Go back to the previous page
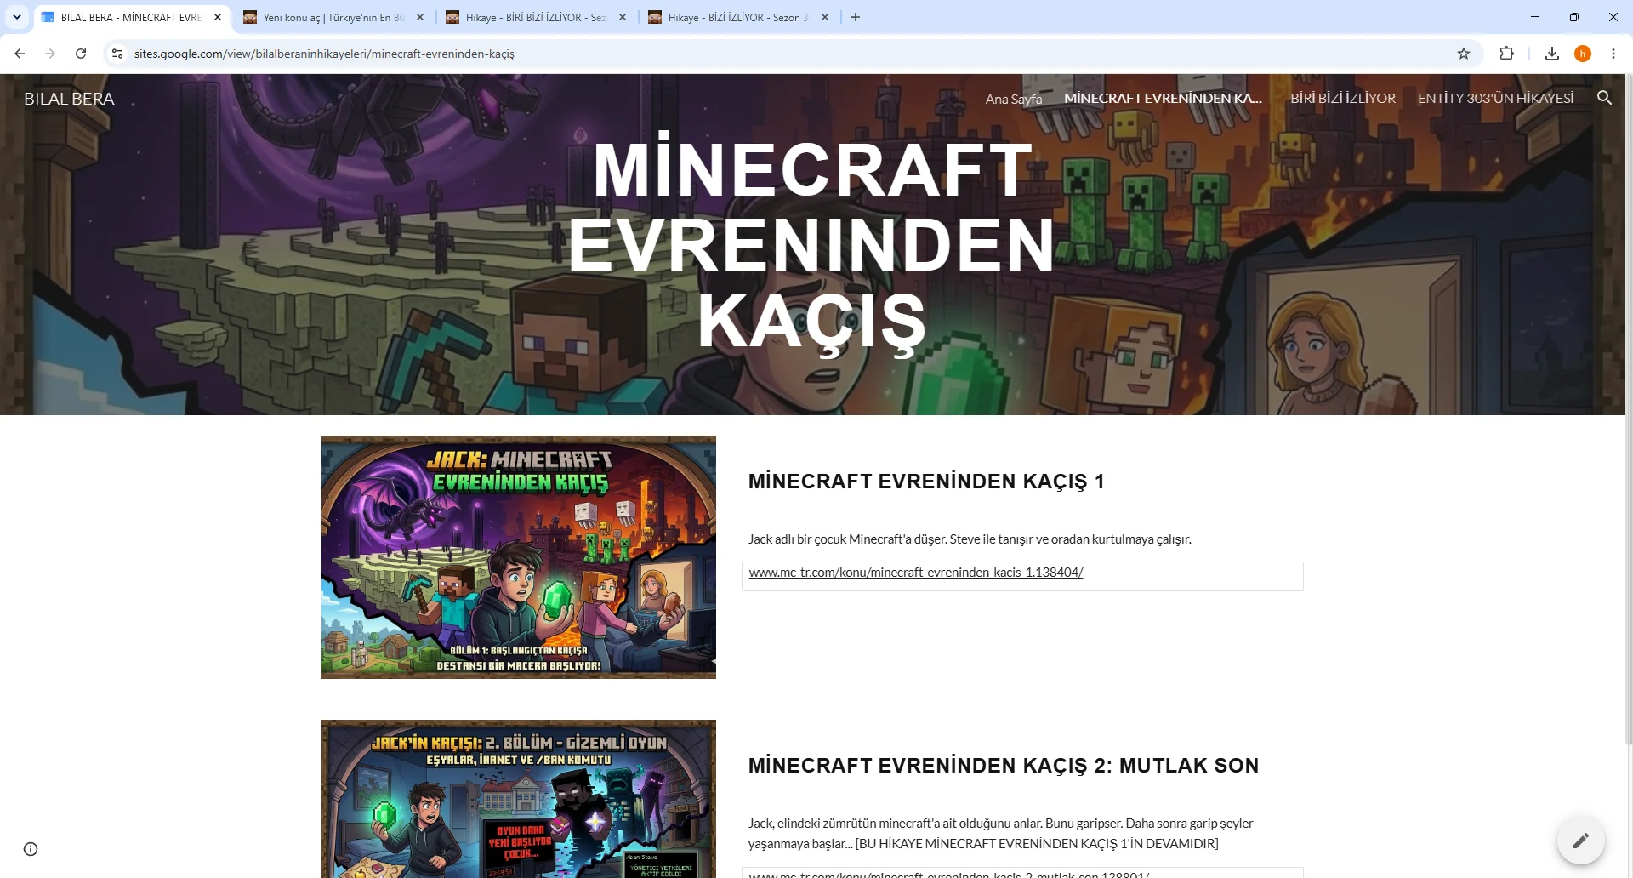1633x878 pixels. 20,54
